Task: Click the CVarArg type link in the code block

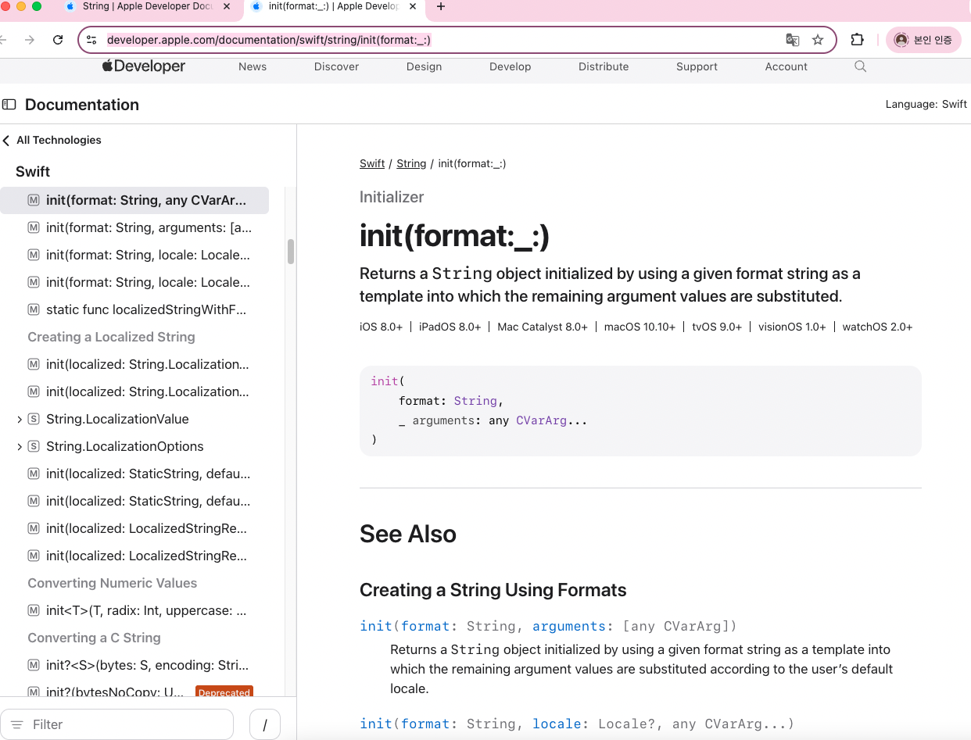Action: (x=540, y=420)
